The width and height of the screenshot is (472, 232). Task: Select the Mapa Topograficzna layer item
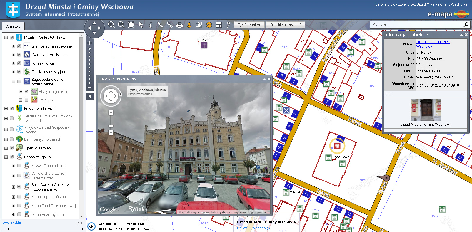(49, 197)
